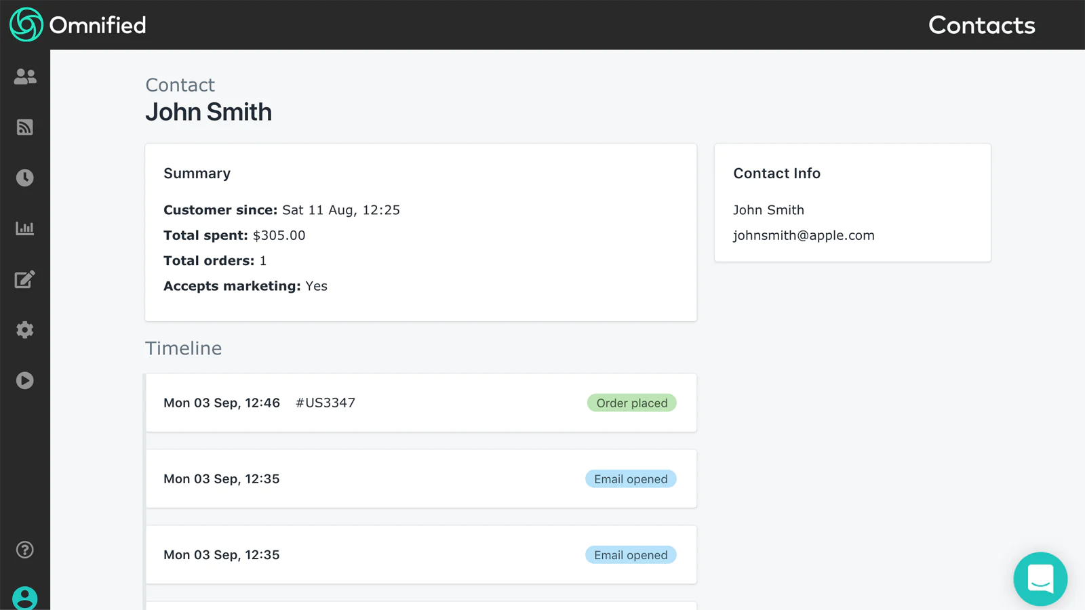The height and width of the screenshot is (610, 1085).
Task: Open order #US3347 in timeline
Action: pos(325,403)
